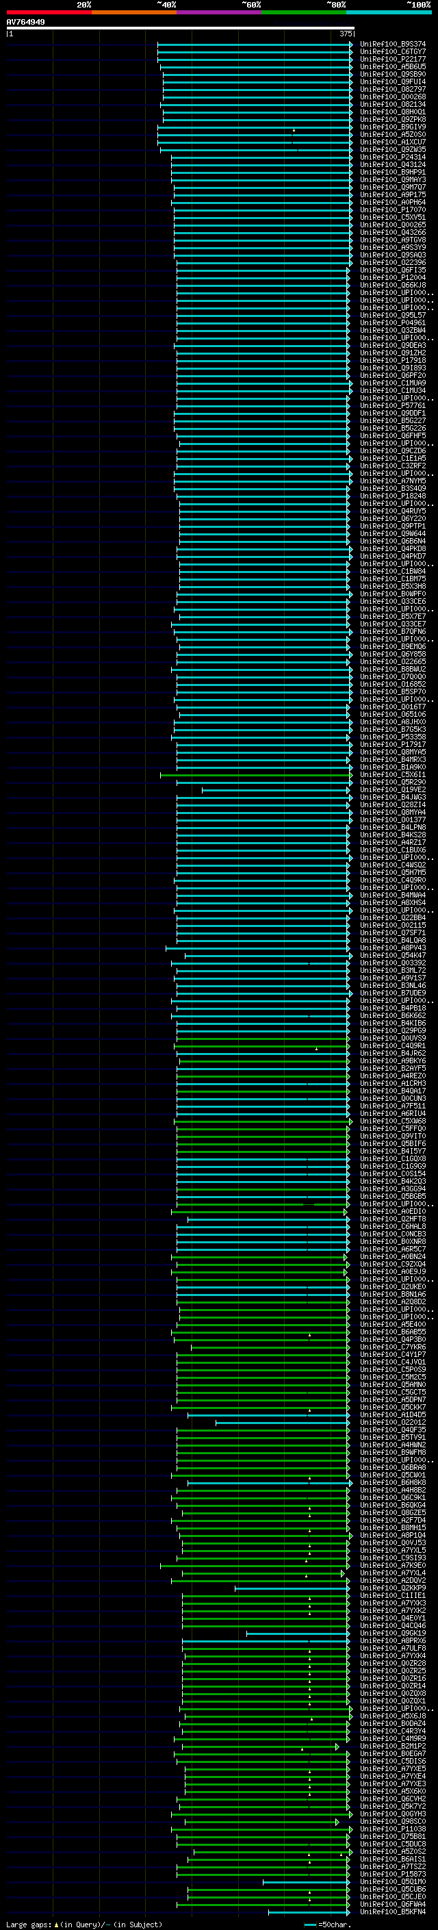Select label UniRef100_A9TGV8
438x1930 pixels.
(393, 240)
